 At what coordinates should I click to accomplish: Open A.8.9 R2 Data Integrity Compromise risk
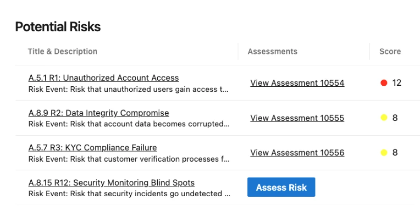click(98, 113)
